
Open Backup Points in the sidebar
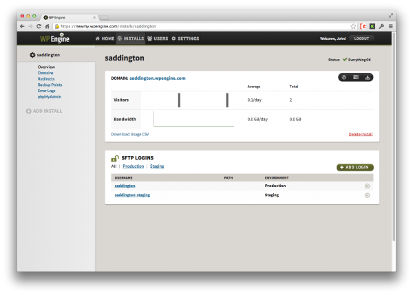pos(50,85)
